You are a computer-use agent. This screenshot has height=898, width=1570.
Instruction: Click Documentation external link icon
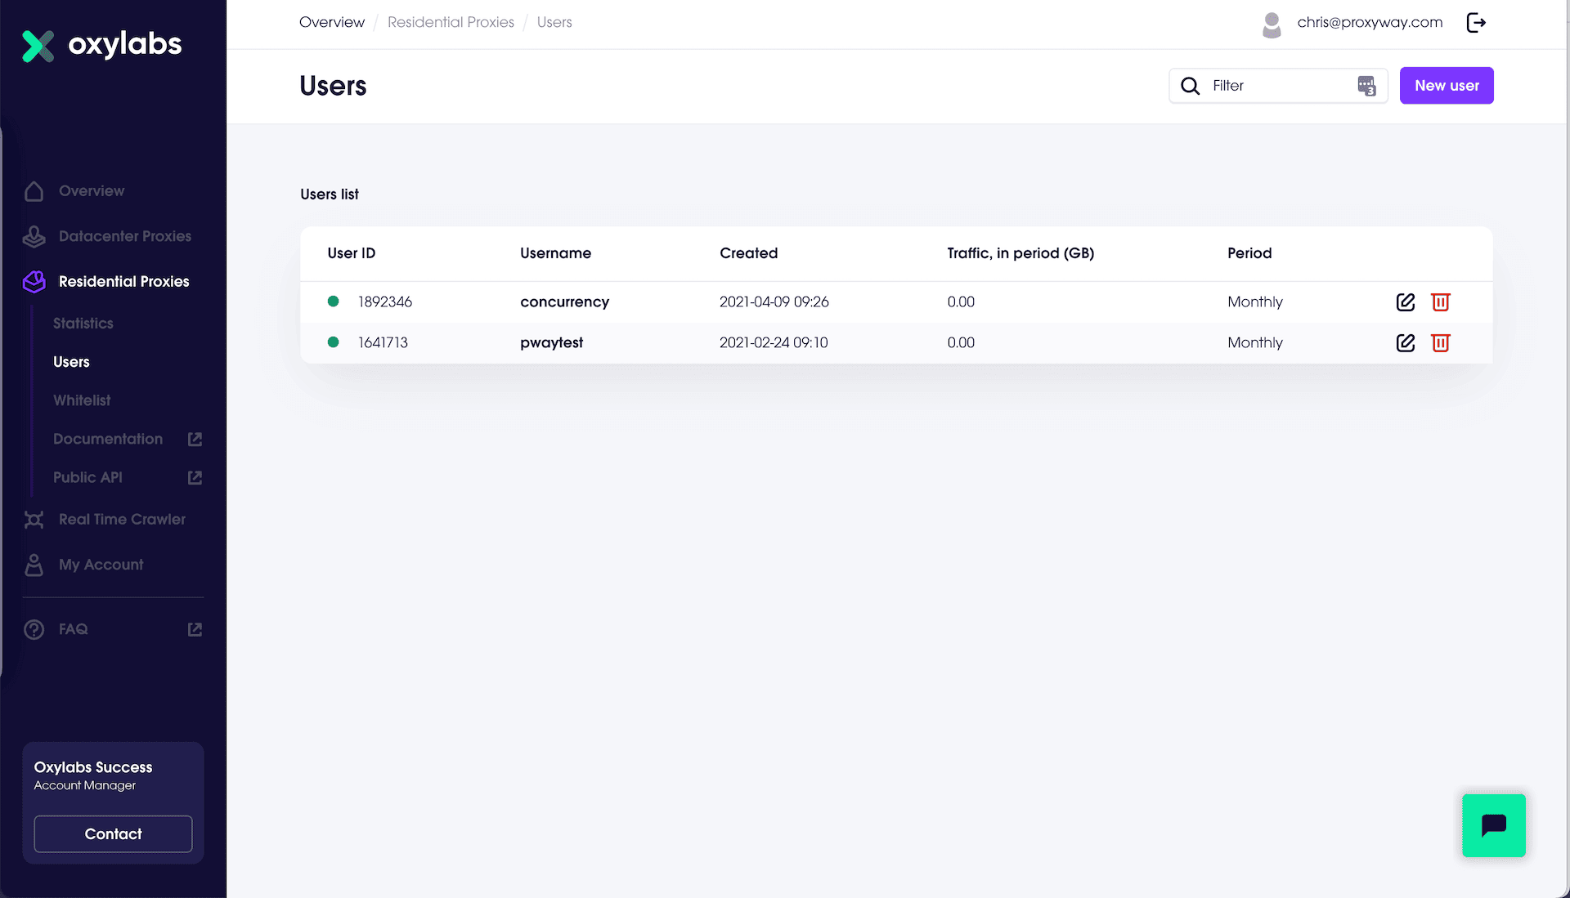click(x=195, y=440)
